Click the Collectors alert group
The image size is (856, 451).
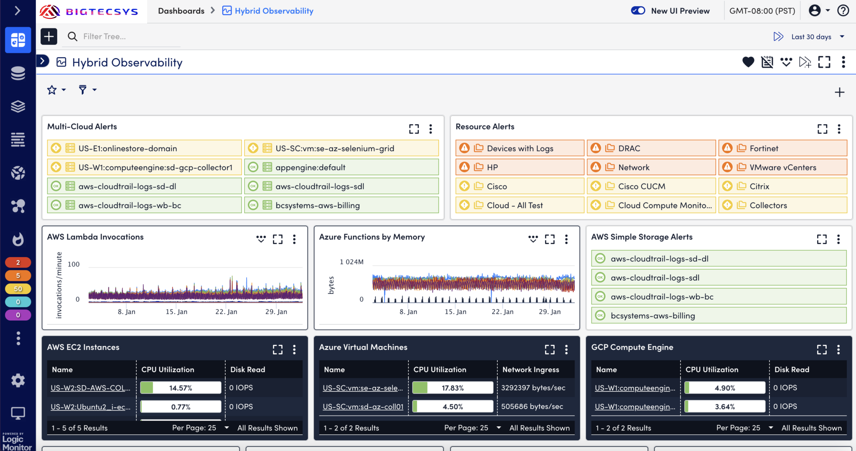(782, 205)
